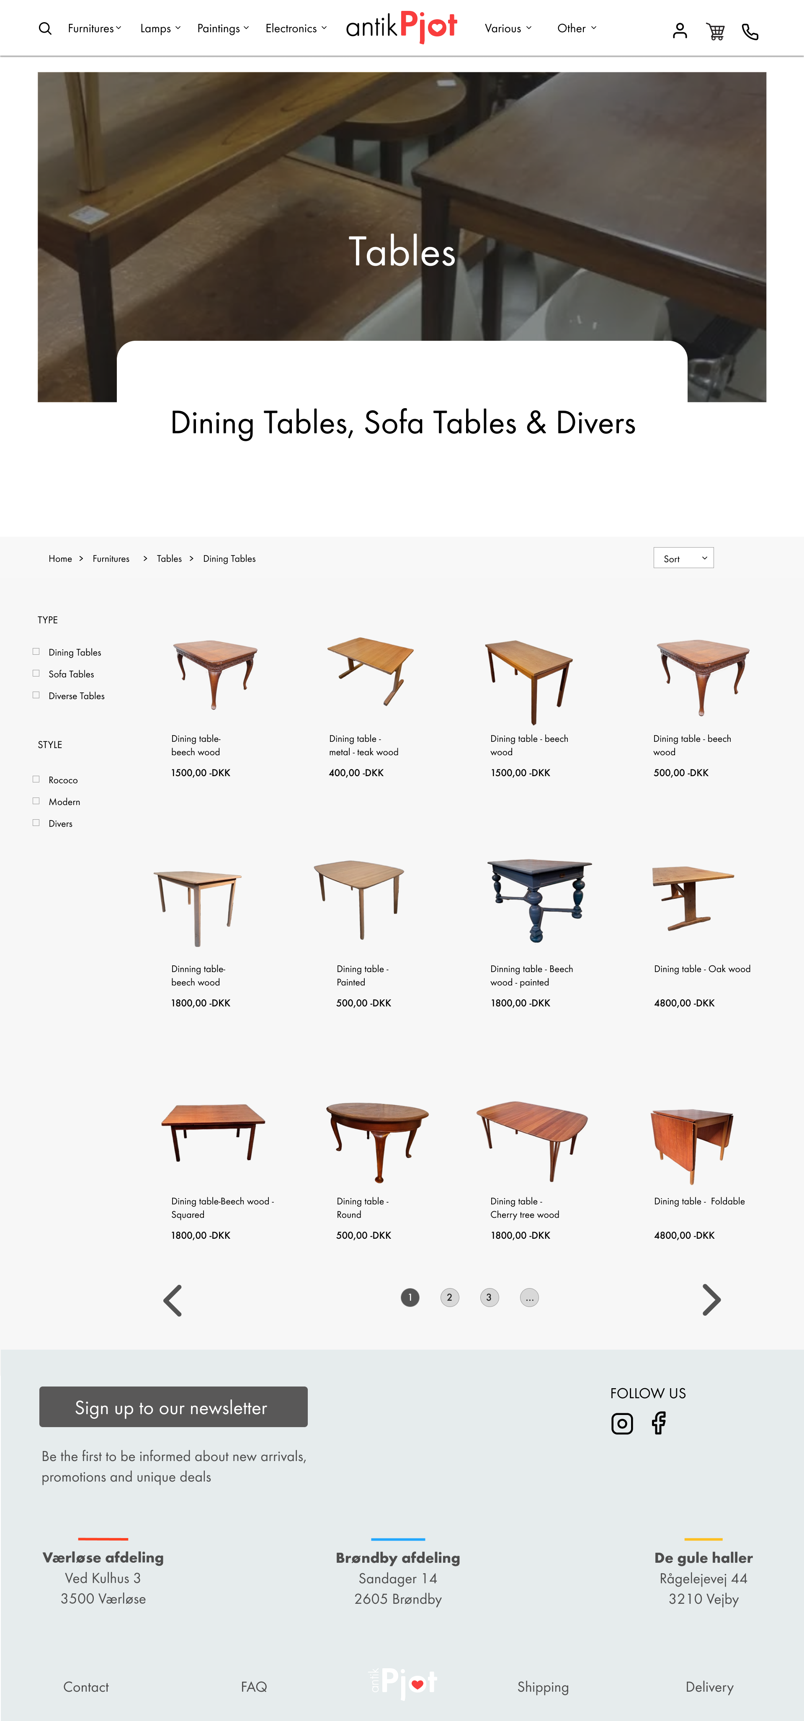Go to previous page with left arrow
The width and height of the screenshot is (804, 1721).
pyautogui.click(x=173, y=1300)
